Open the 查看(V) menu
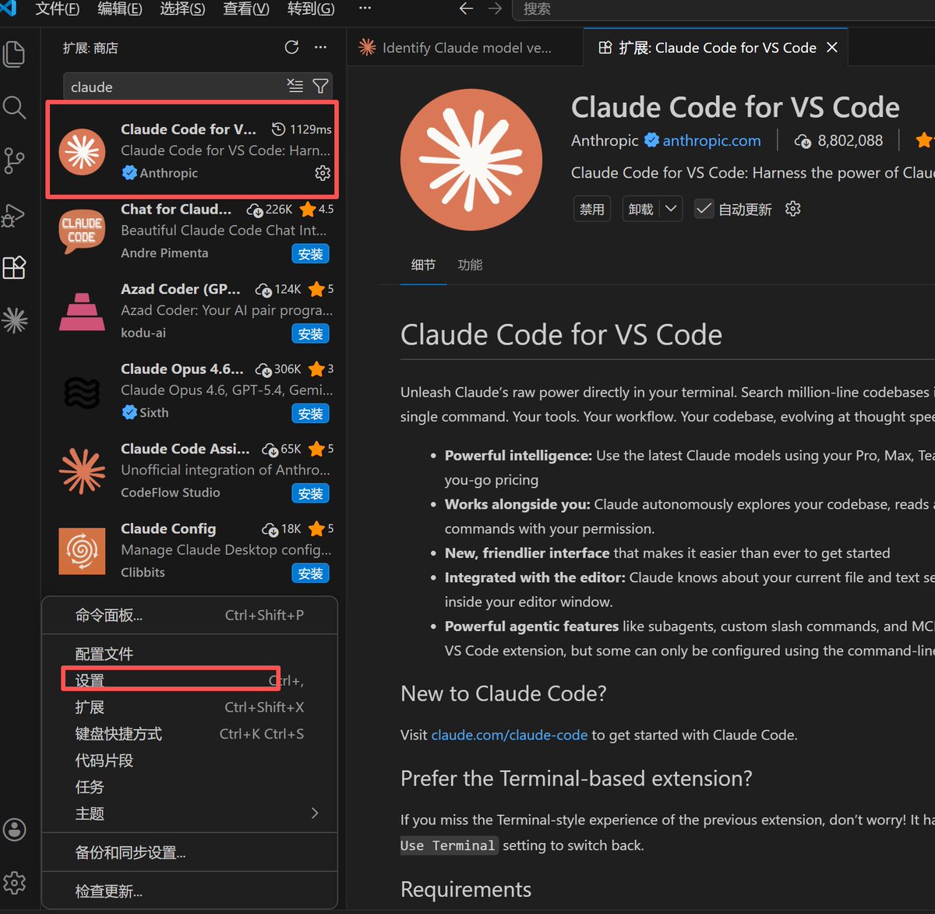935x914 pixels. (246, 9)
